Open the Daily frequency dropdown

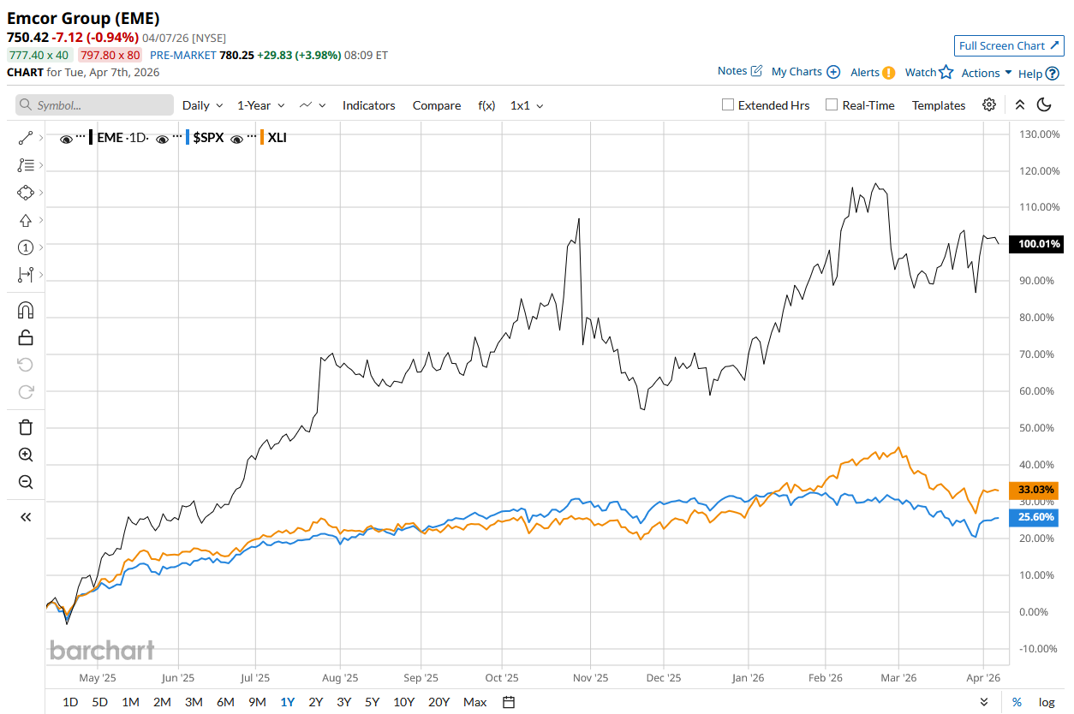[202, 105]
